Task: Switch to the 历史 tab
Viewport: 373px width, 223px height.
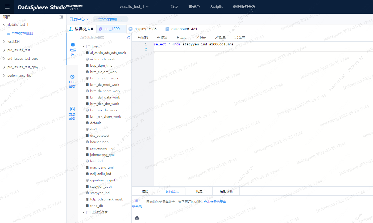Action: pyautogui.click(x=199, y=191)
